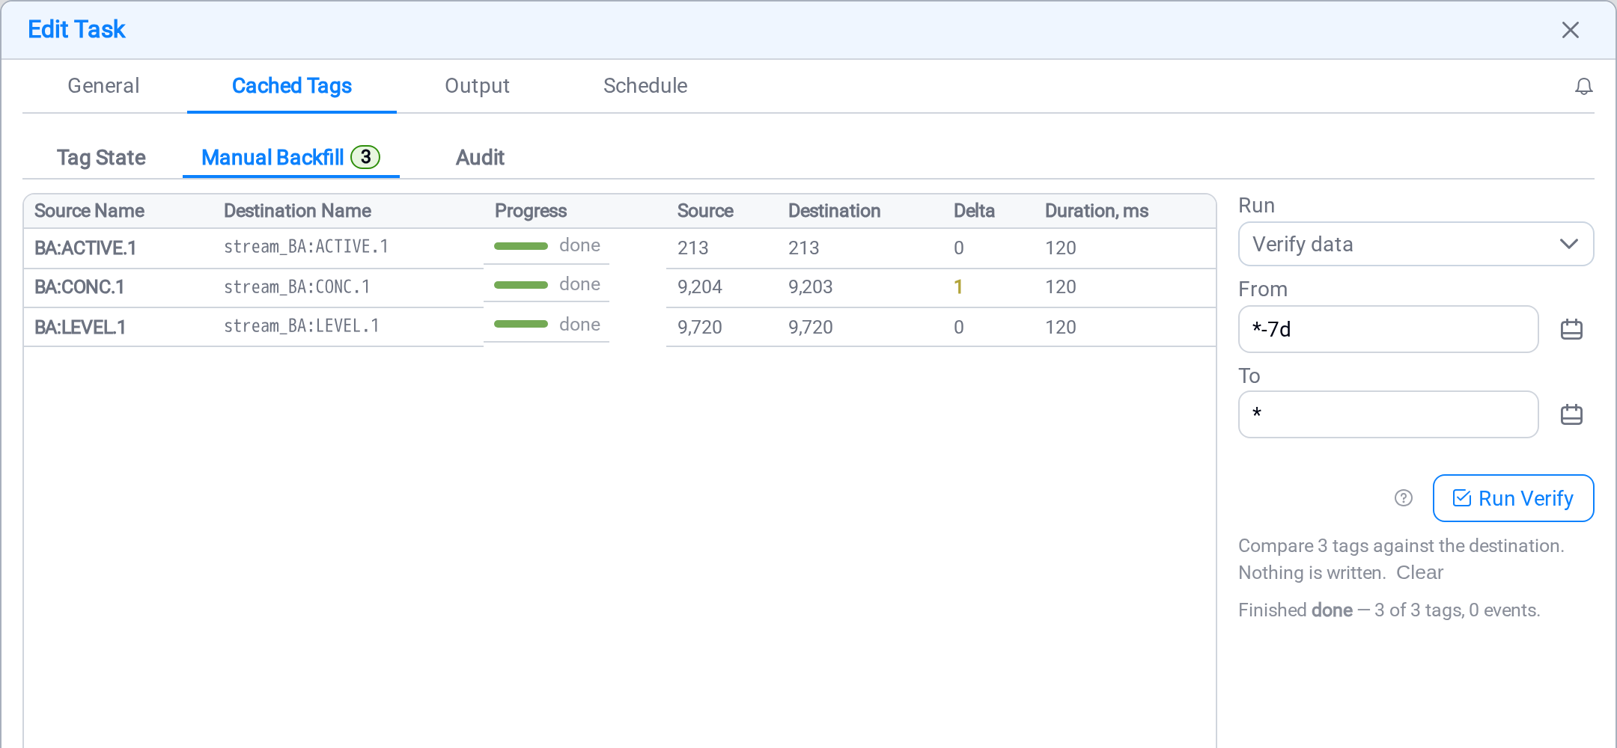Viewport: 1617px width, 748px height.
Task: Click the Duration, ms column header
Action: pos(1097,211)
